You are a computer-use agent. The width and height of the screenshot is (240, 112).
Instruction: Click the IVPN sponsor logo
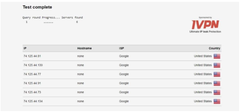tap(205, 25)
